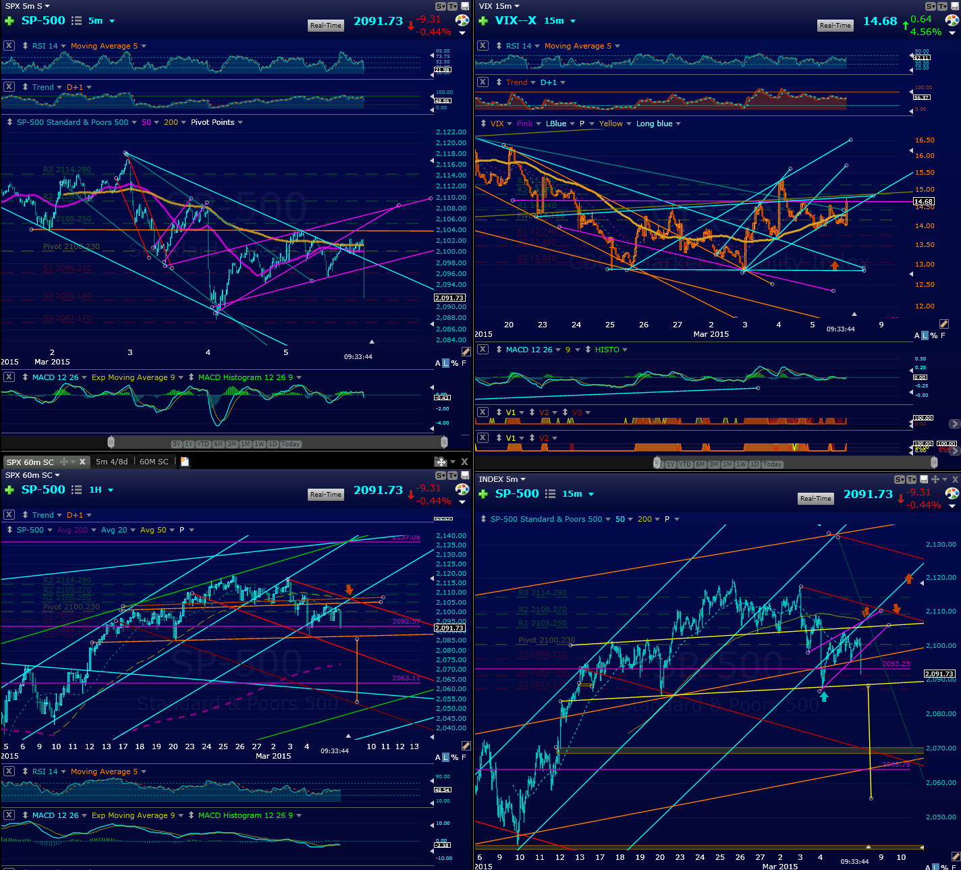Save layout using floppy icon in INDEX 5m header

(x=923, y=479)
